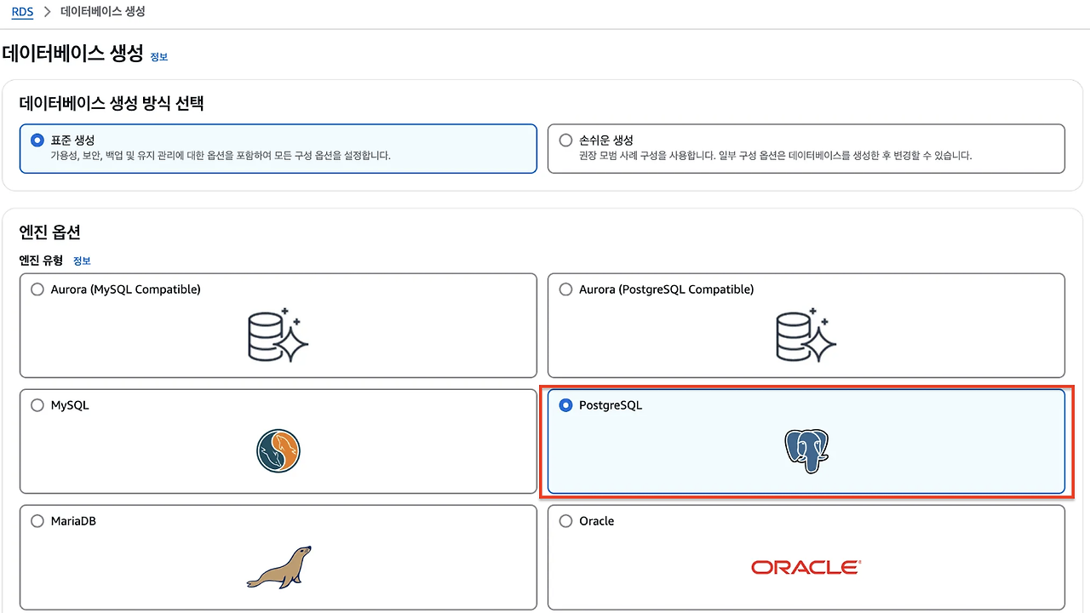Click the MariaDB seal logo
1090x613 pixels.
pos(278,567)
